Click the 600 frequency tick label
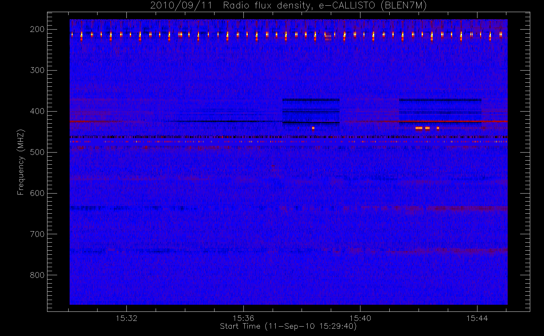 click(37, 193)
